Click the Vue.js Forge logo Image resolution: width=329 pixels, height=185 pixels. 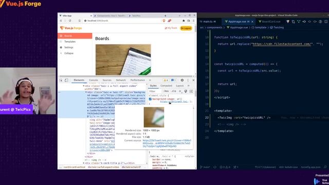pos(71,28)
